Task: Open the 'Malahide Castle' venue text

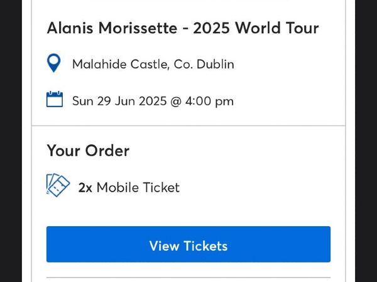Action: 121,65
